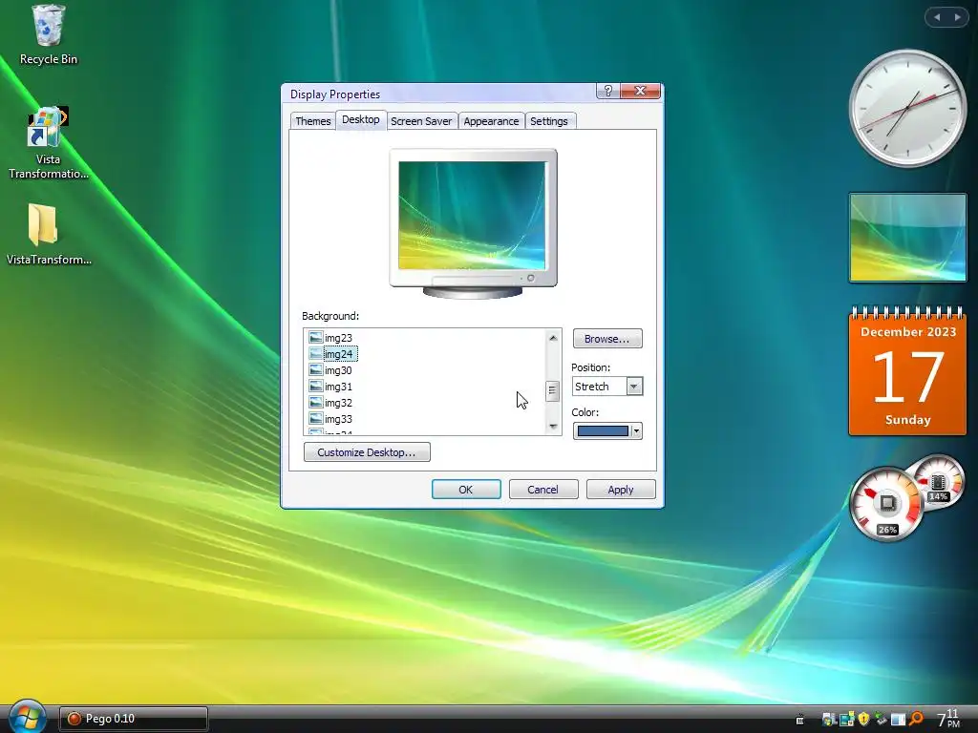Screen dimensions: 978x733
Task: Click the sticky notes desktop tray icon
Action: (x=847, y=720)
